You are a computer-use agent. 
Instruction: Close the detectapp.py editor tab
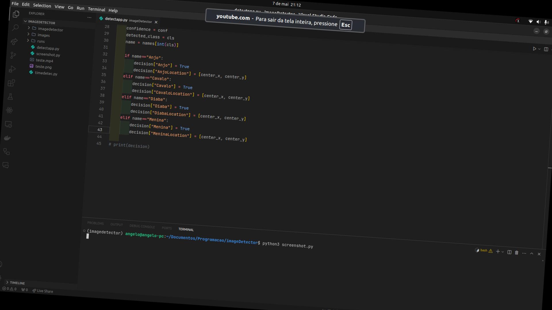[156, 22]
